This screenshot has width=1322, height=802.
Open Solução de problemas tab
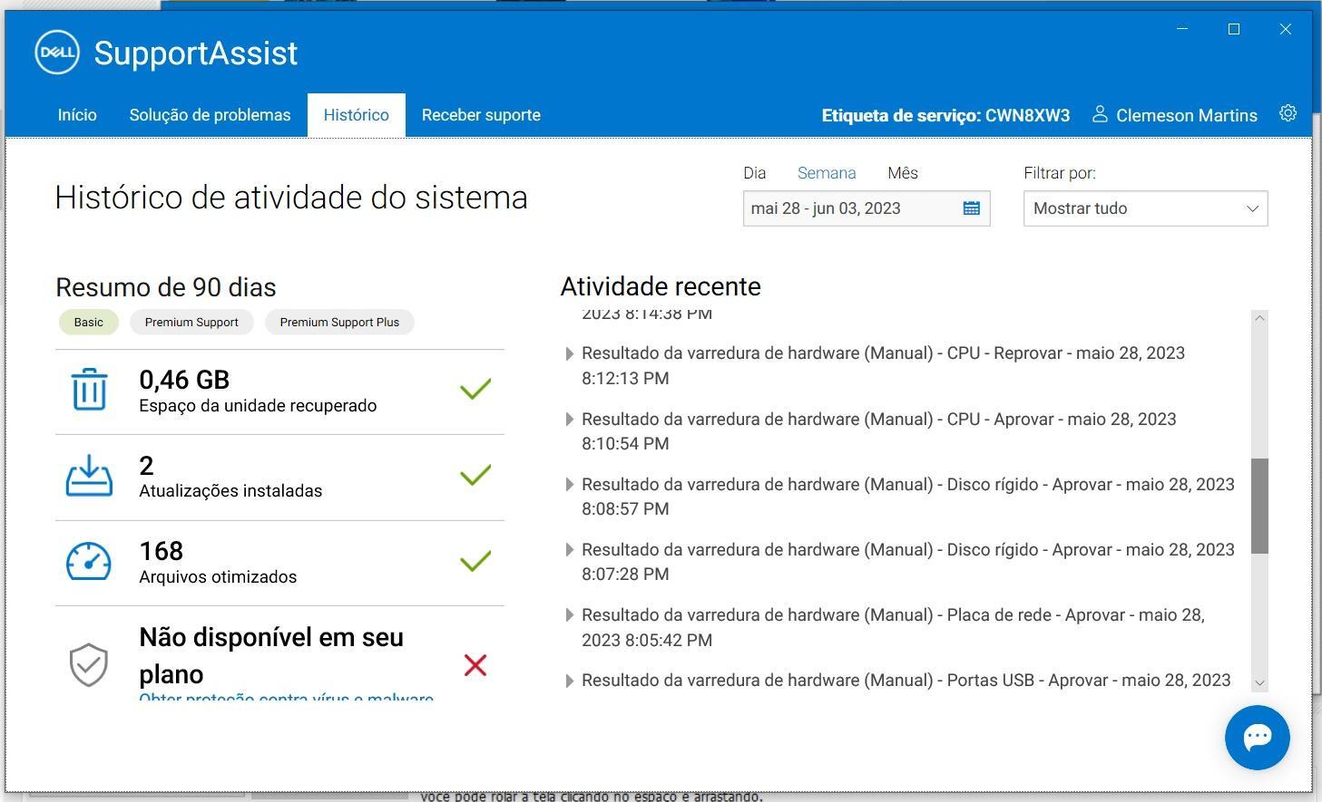210,115
